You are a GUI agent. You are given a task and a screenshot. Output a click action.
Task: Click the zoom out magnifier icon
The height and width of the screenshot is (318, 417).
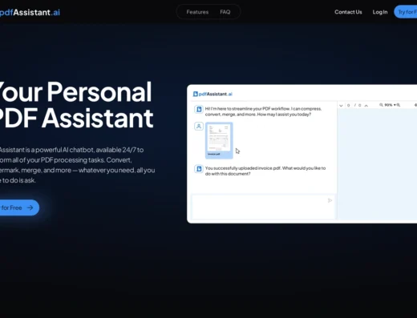[x=381, y=105]
